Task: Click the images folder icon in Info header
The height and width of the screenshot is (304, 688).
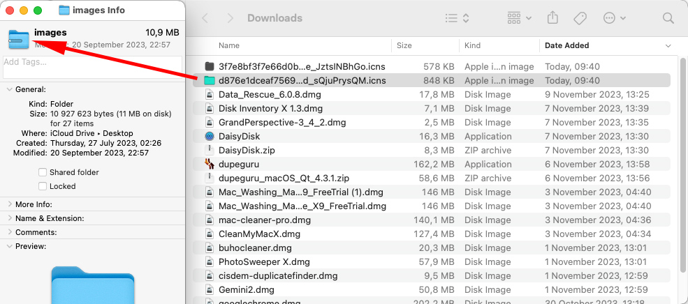Action: pyautogui.click(x=18, y=39)
